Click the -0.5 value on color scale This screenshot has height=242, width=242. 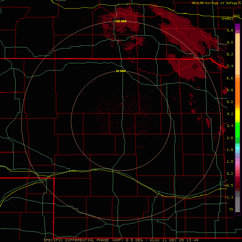(x=229, y=186)
